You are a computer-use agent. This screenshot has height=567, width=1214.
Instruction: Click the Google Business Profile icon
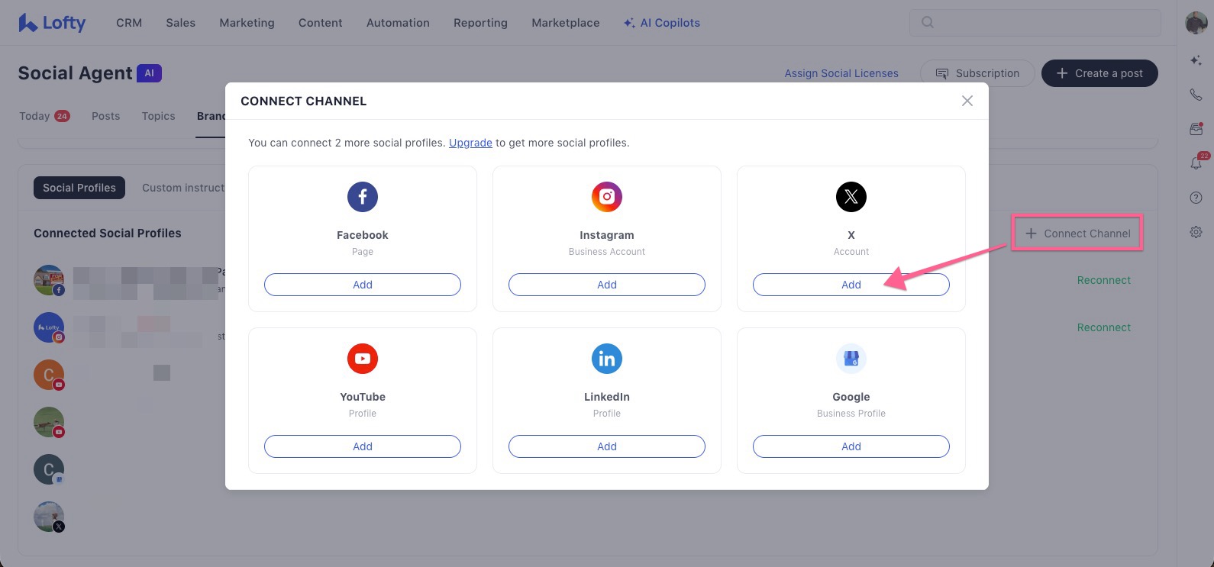click(x=851, y=359)
